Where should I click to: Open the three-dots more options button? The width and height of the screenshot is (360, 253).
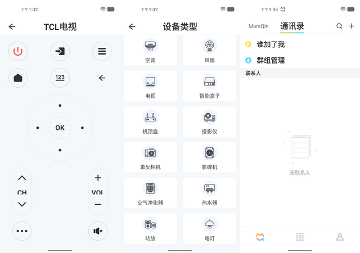22,231
